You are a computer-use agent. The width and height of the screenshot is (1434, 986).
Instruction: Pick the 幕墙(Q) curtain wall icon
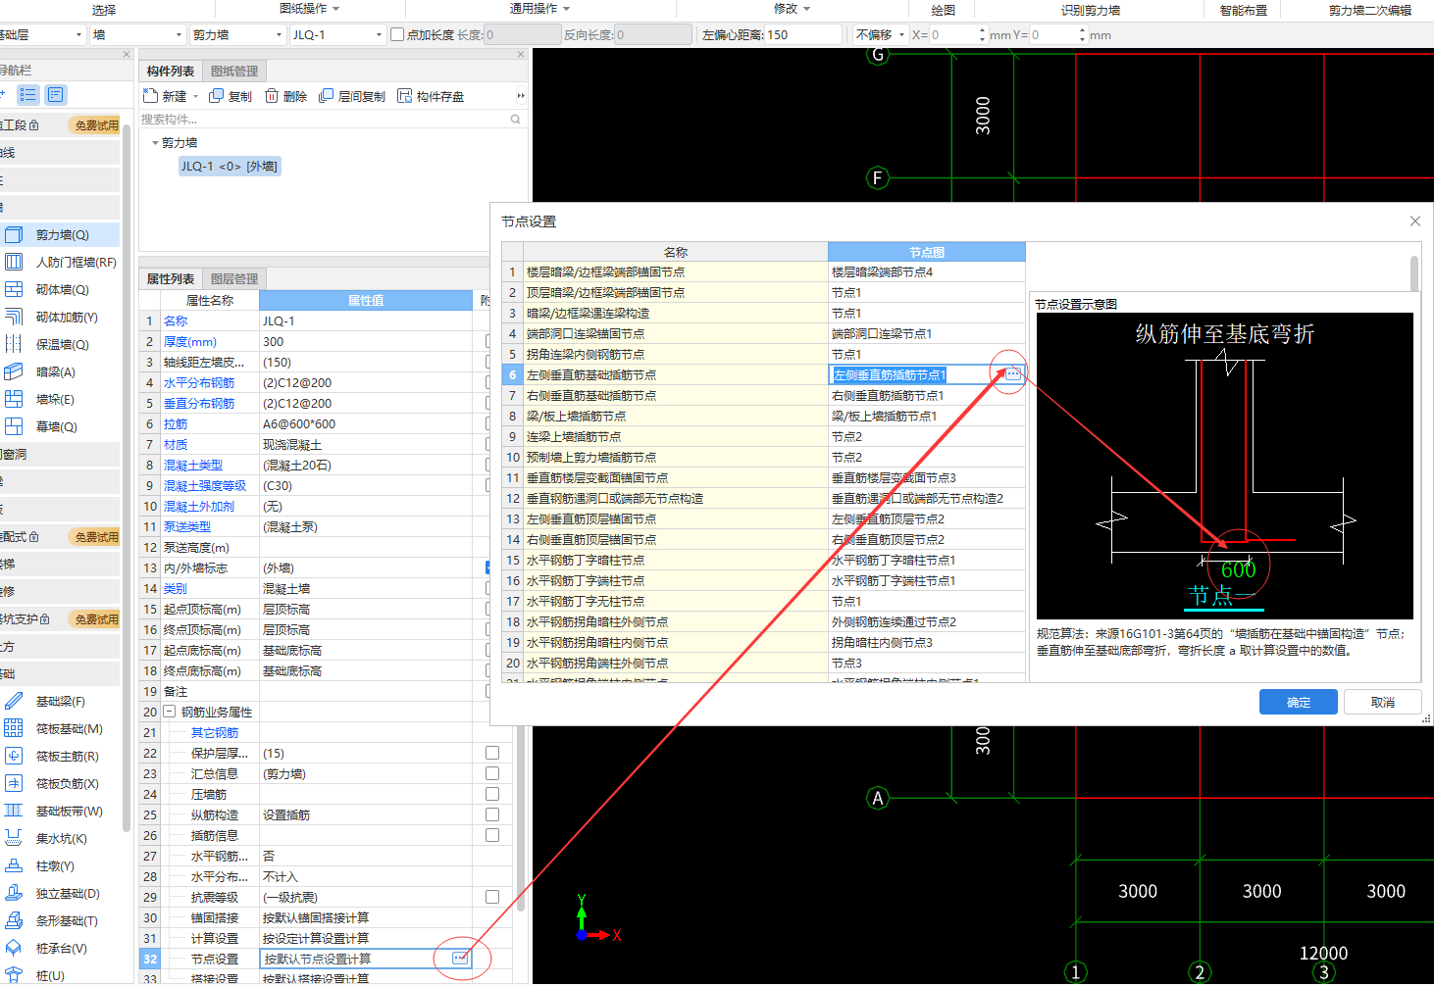pos(14,426)
